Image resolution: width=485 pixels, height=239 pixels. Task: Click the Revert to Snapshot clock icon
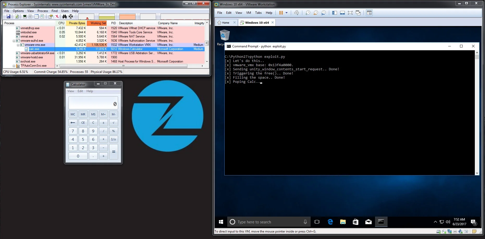pos(316,13)
